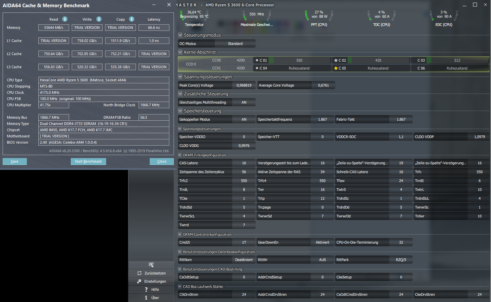Click the C 06 Ruhezustand core cell

pos(450,68)
